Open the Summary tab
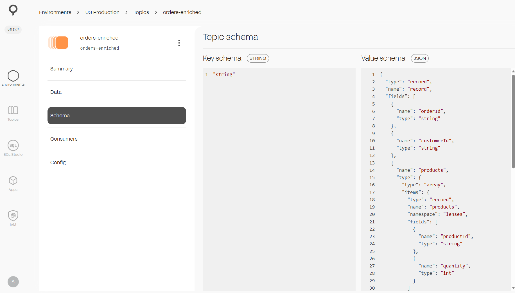The height and width of the screenshot is (293, 515). tap(117, 69)
